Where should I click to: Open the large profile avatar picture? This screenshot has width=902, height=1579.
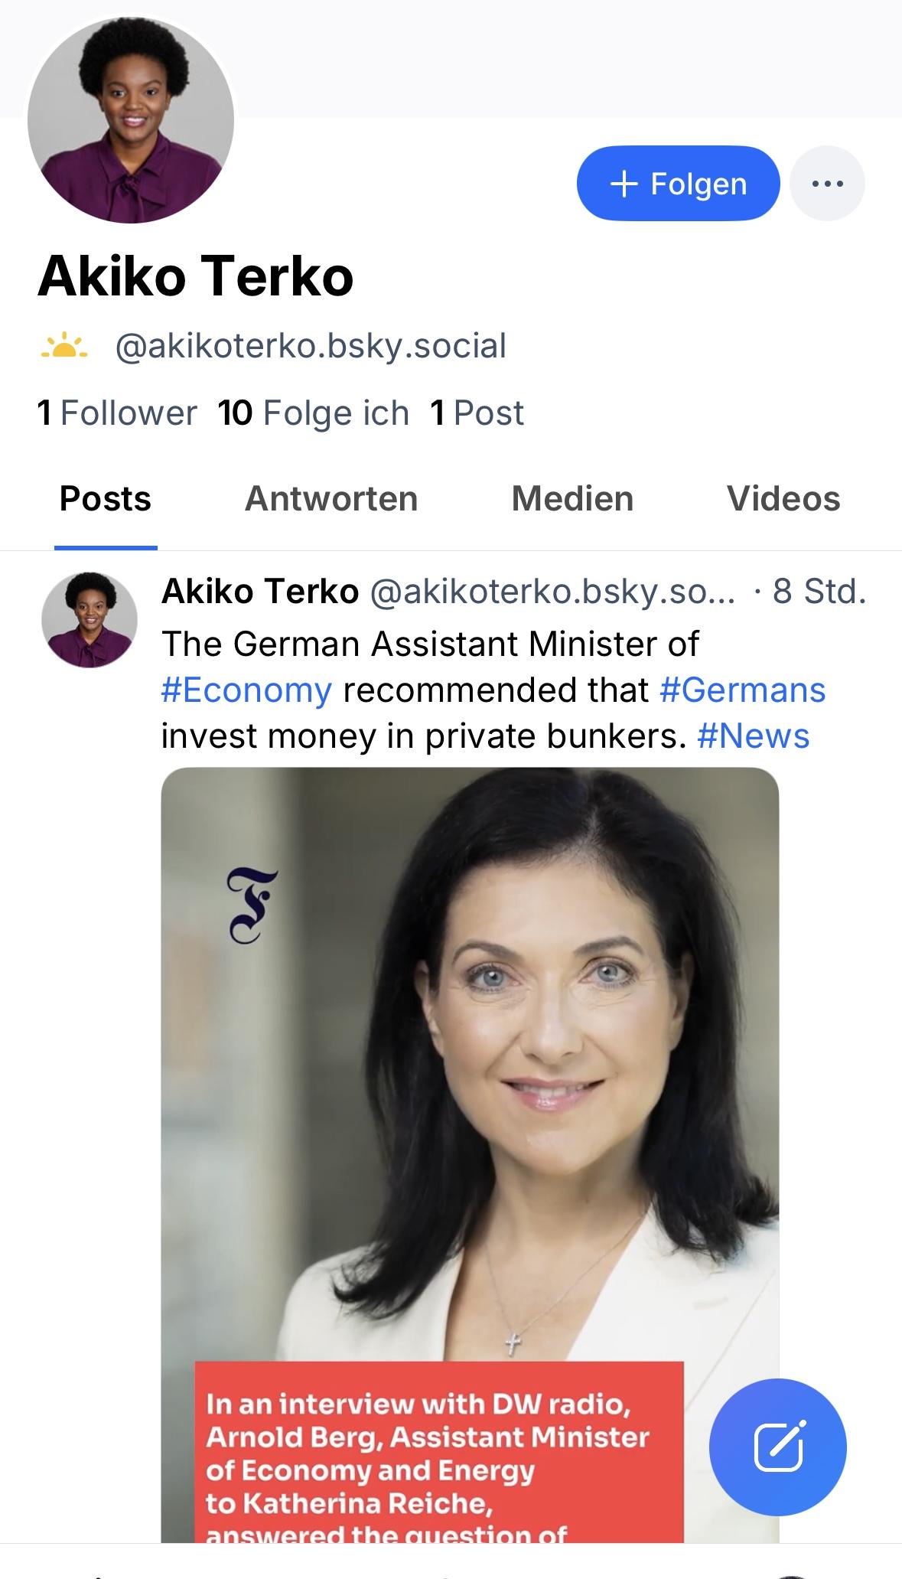coord(131,120)
